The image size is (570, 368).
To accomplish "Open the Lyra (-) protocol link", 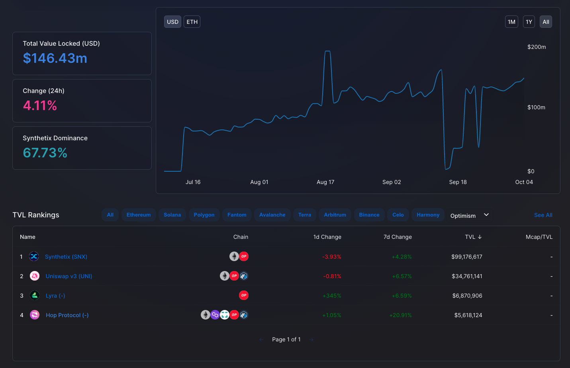I will pos(55,296).
